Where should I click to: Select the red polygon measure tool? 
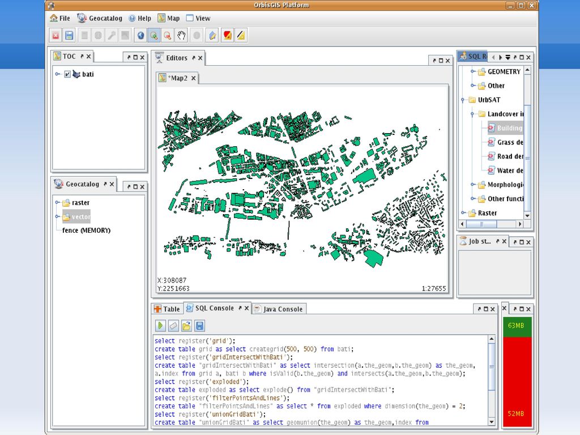pyautogui.click(x=227, y=36)
